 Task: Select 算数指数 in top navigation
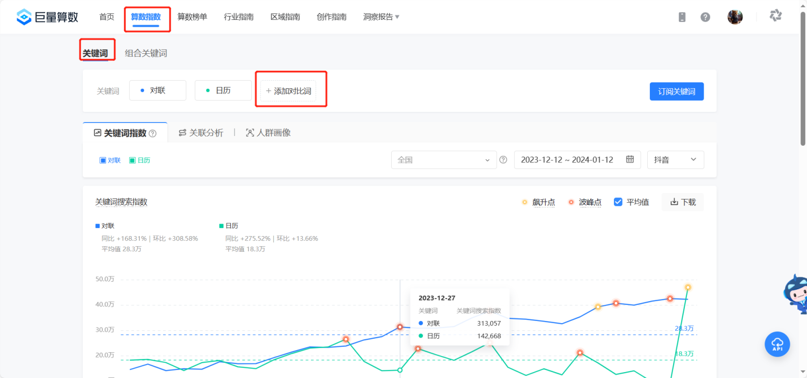coord(146,17)
